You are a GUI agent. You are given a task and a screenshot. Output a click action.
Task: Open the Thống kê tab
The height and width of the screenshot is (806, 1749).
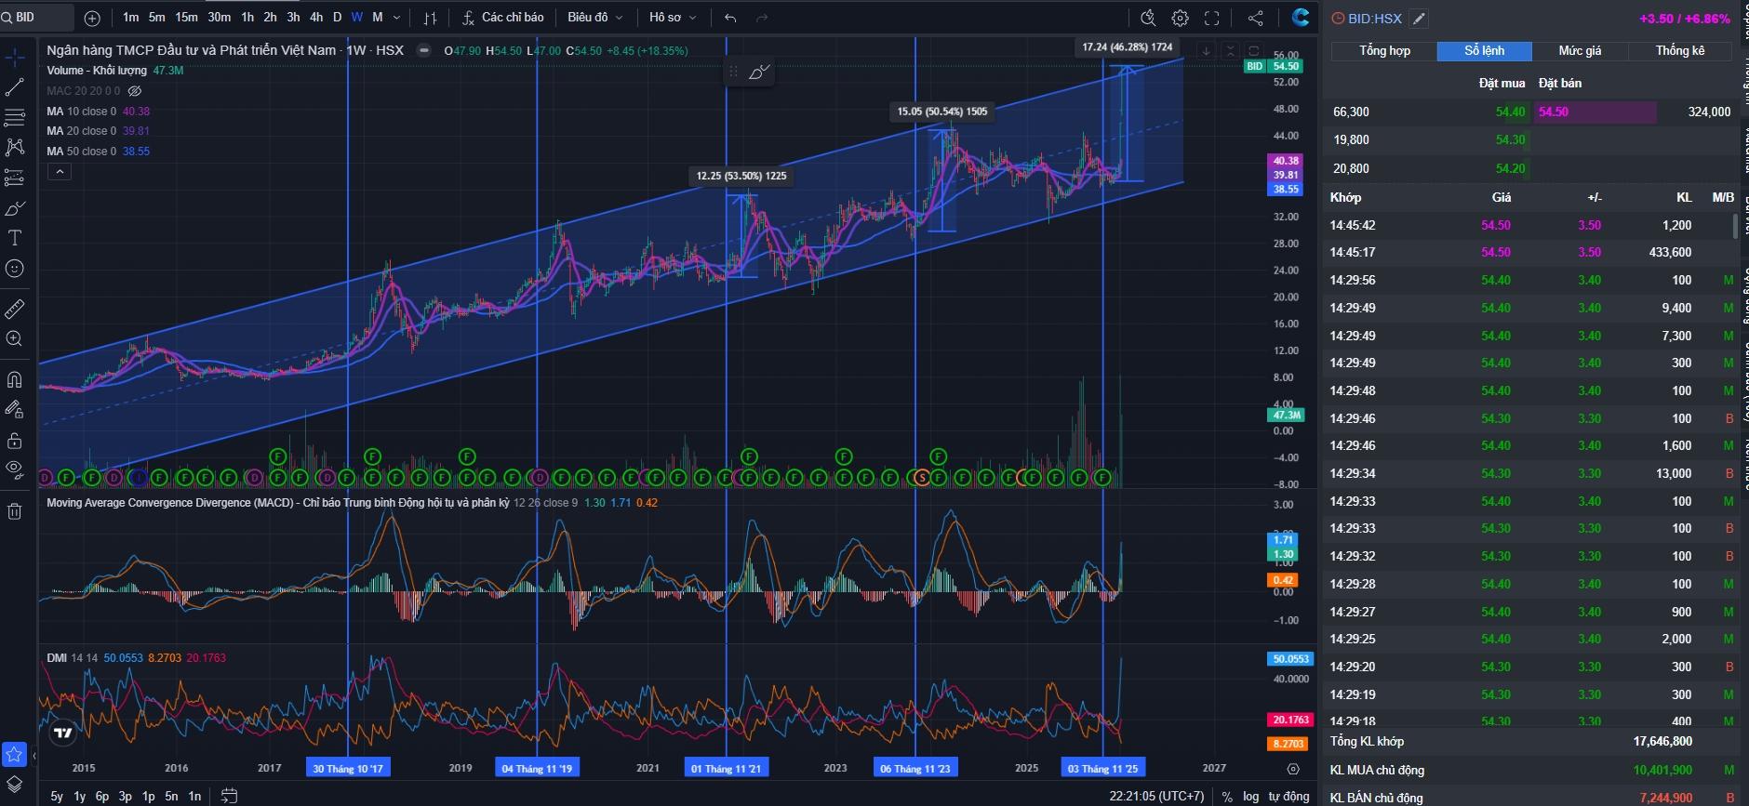pyautogui.click(x=1679, y=51)
